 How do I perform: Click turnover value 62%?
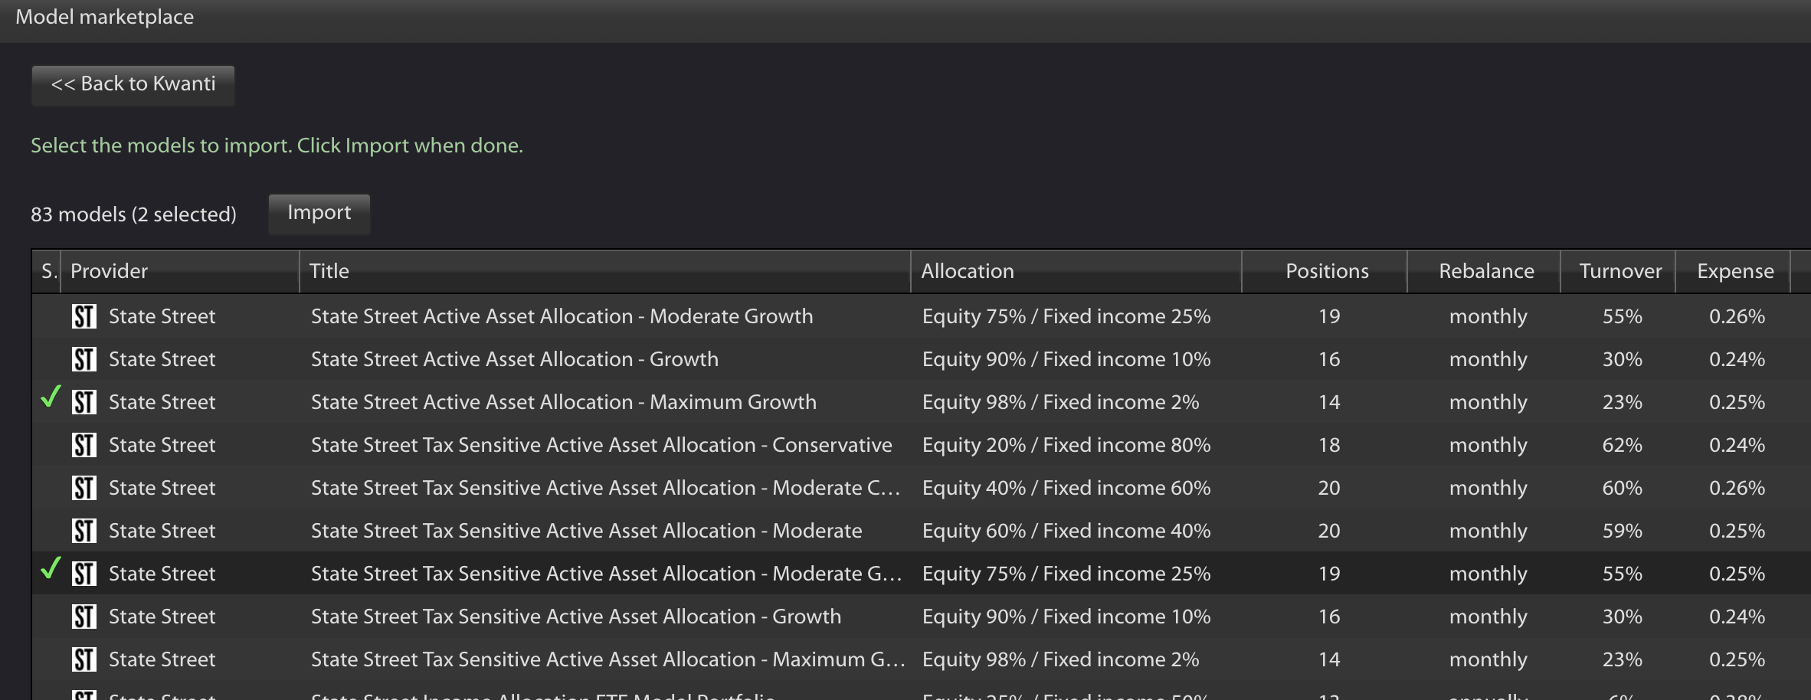pos(1623,445)
